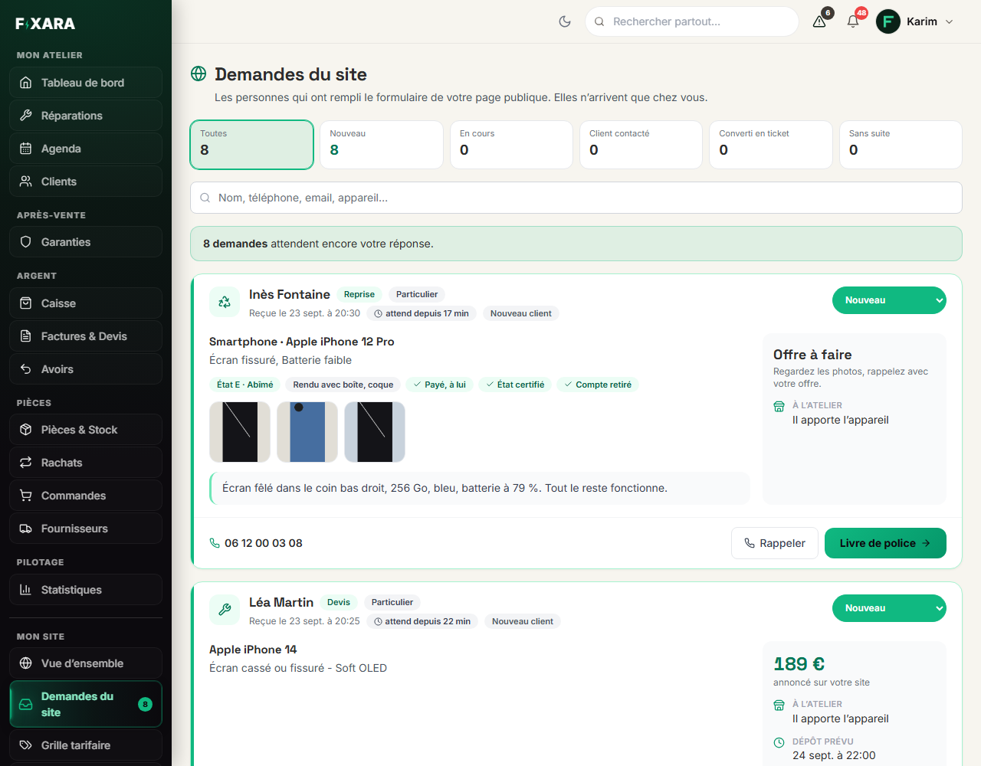Open the Clients section

[x=86, y=182]
